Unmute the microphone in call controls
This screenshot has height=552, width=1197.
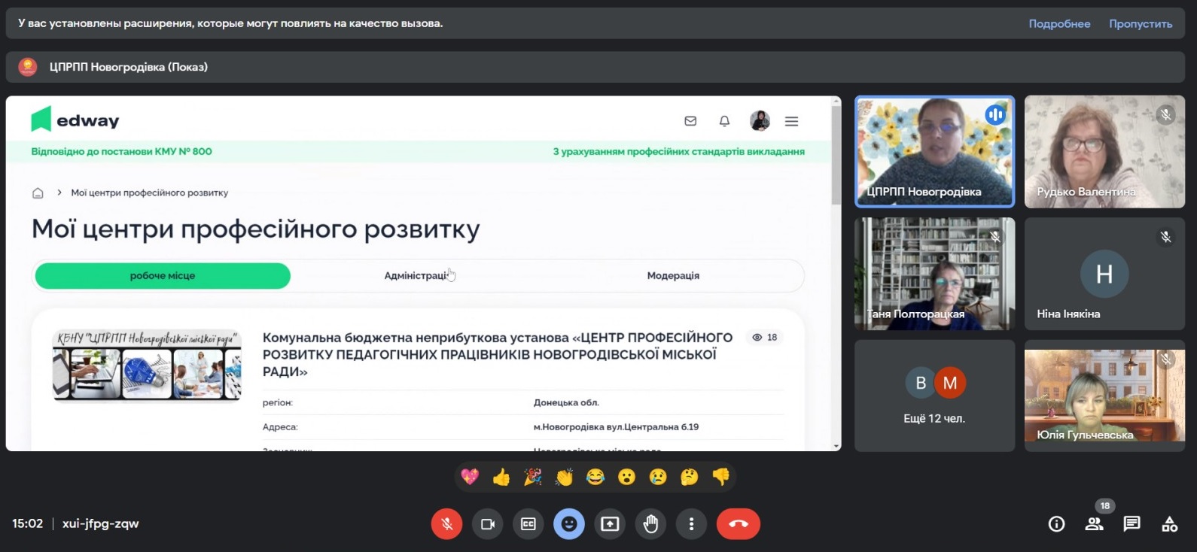(446, 524)
